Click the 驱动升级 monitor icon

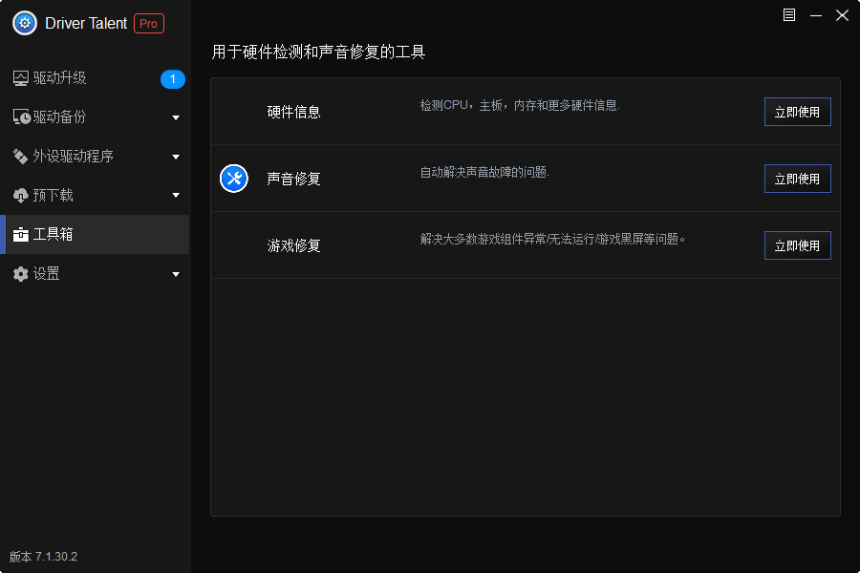21,78
